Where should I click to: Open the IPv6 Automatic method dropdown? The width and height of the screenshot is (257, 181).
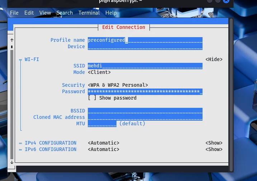[x=104, y=149]
